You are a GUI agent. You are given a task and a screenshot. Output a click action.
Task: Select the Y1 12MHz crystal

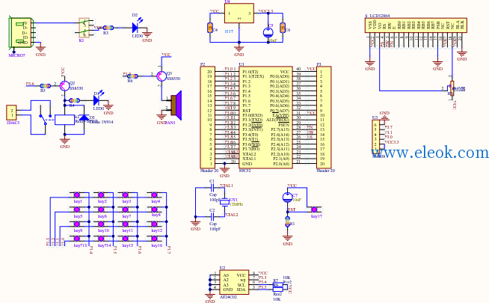[224, 202]
